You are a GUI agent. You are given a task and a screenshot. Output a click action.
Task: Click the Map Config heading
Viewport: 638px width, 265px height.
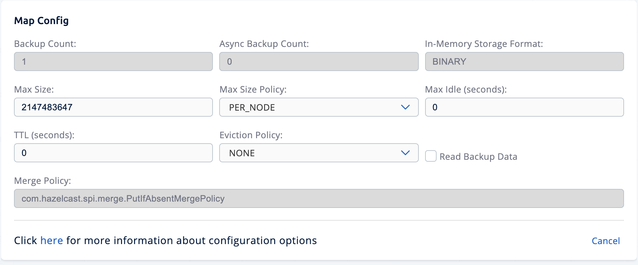click(x=41, y=21)
